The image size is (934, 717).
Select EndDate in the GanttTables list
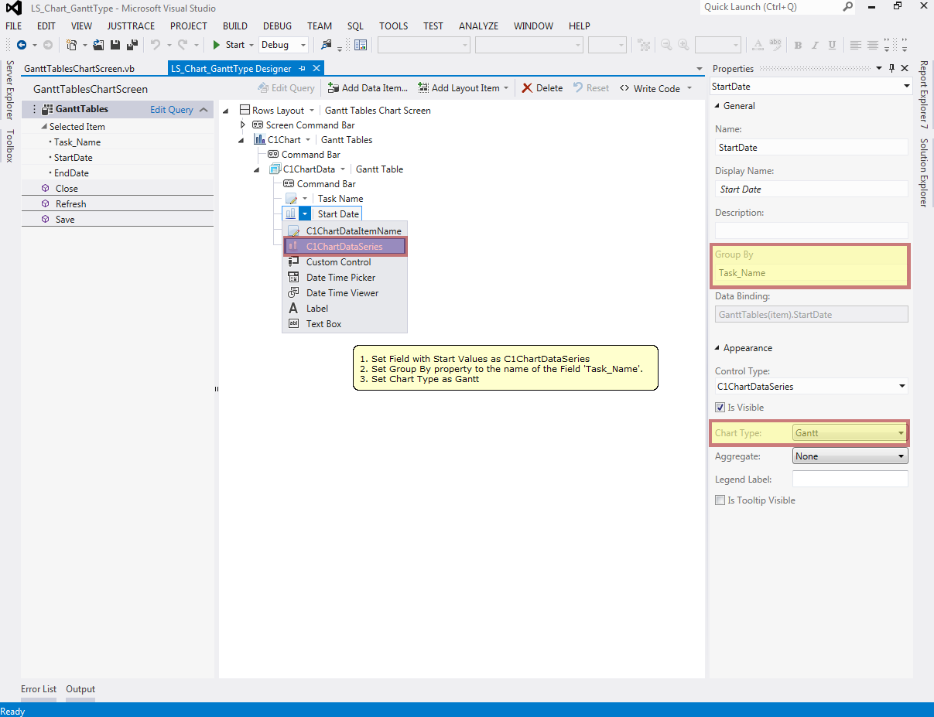[x=71, y=173]
